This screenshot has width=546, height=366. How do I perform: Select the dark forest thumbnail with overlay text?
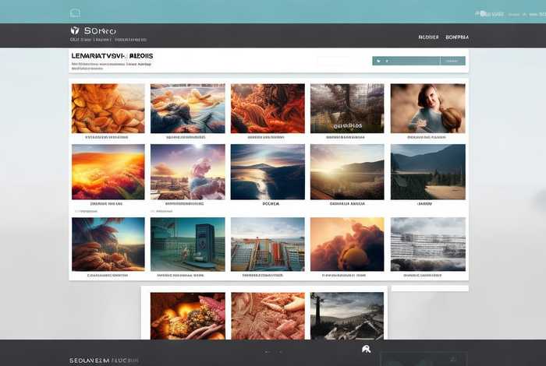(x=347, y=108)
